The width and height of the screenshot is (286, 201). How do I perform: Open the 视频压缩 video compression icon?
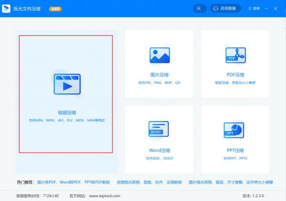click(x=67, y=85)
